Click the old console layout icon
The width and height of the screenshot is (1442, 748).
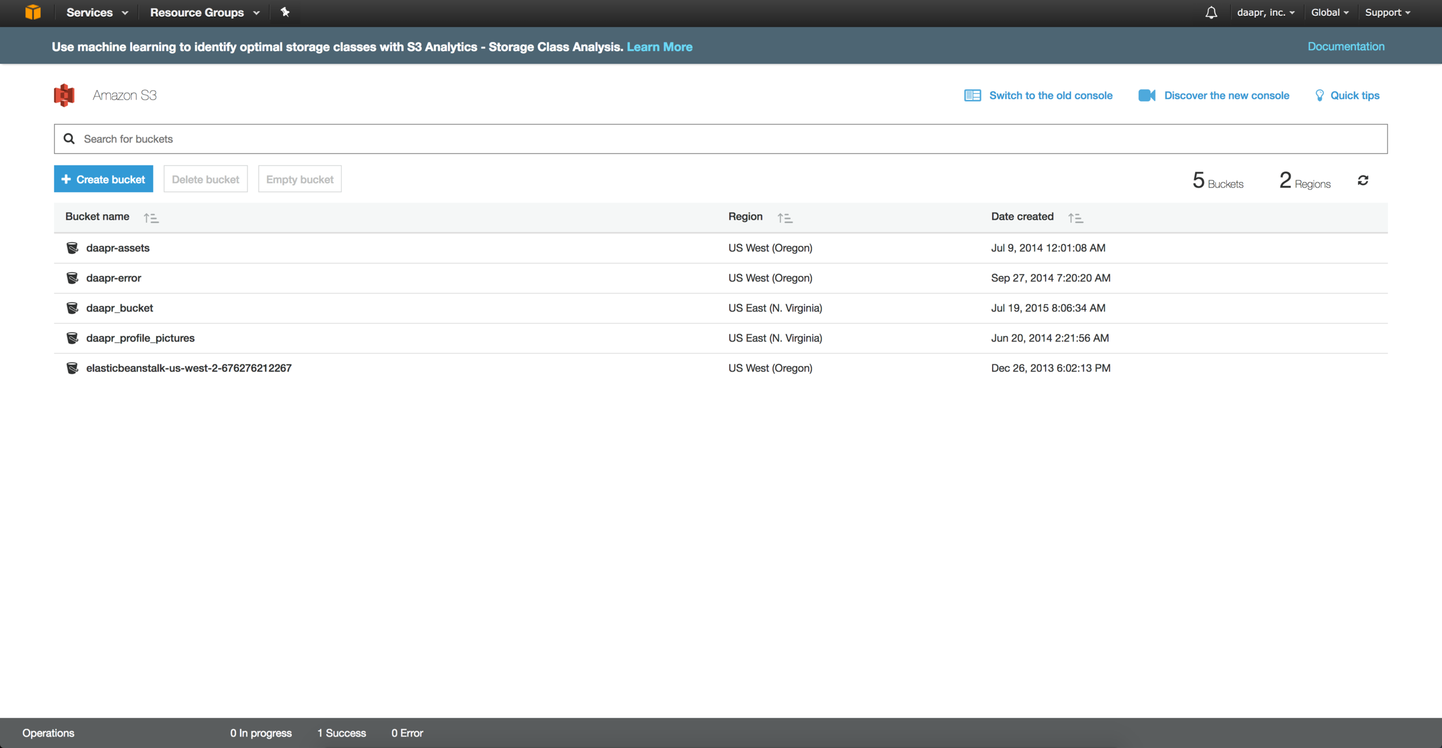coord(972,95)
